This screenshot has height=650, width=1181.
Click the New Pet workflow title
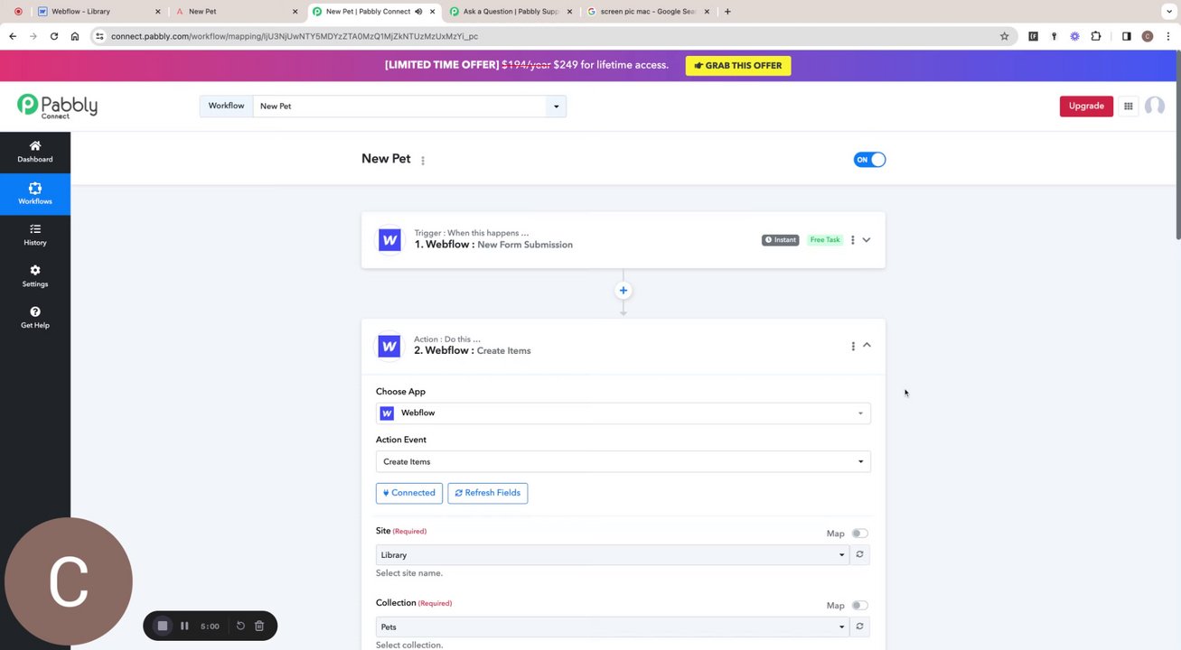(x=386, y=159)
